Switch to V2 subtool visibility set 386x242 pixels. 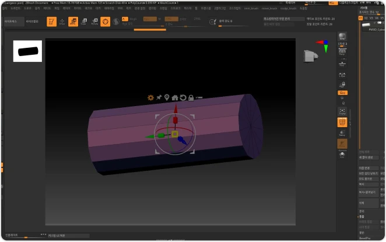[366, 18]
